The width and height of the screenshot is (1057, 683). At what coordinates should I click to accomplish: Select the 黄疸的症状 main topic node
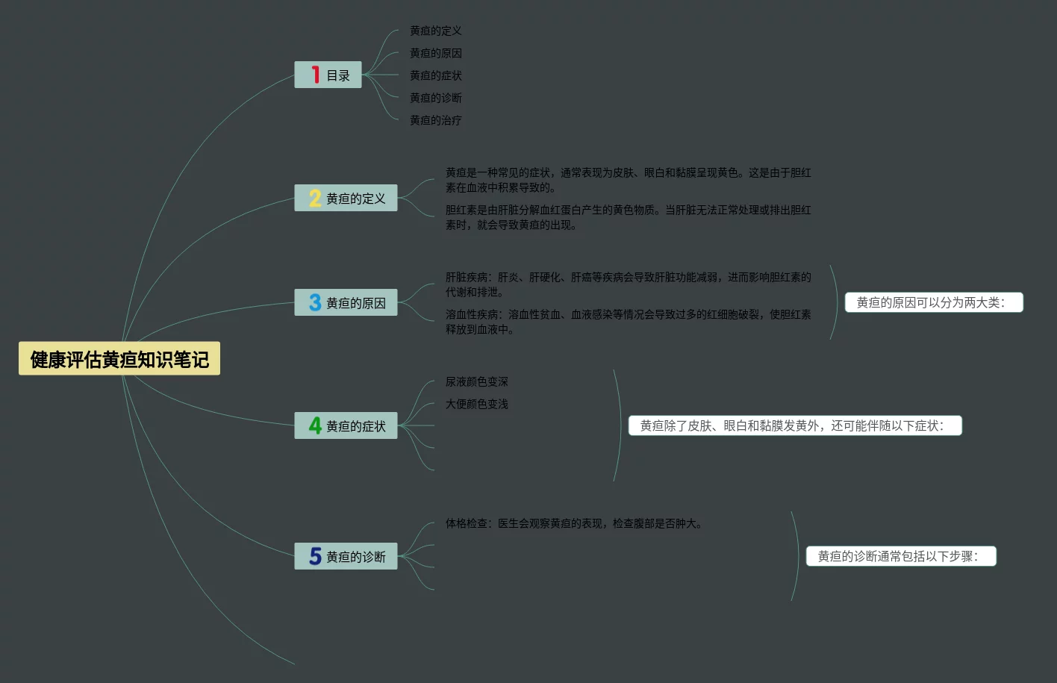pos(346,425)
